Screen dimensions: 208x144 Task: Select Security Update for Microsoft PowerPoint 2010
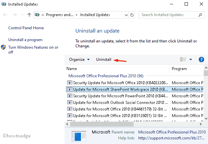[x=120, y=96]
